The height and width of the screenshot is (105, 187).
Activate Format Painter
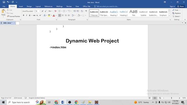click(x=13, y=16)
